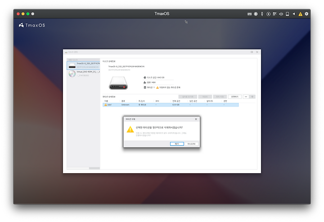Image resolution: width=324 pixels, height=222 pixels.
Task: Maximize the disk management window
Action: (x=252, y=52)
